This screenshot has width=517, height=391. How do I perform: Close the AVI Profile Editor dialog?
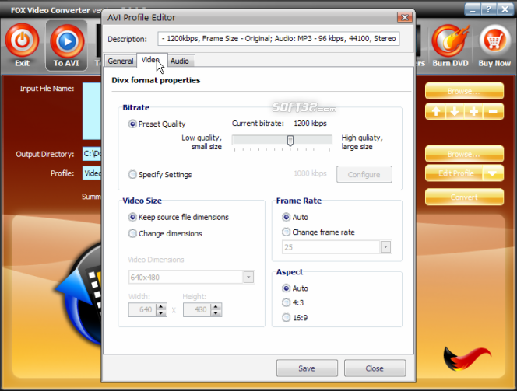405,17
